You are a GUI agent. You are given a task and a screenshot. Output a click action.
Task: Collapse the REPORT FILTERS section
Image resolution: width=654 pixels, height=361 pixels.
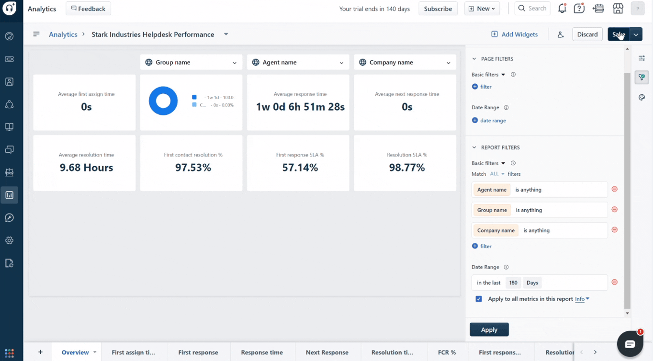[x=474, y=147]
